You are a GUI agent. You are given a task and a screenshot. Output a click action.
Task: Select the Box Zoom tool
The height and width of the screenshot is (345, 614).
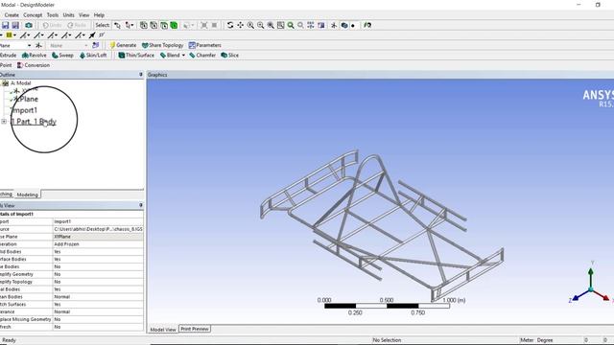[x=261, y=25]
